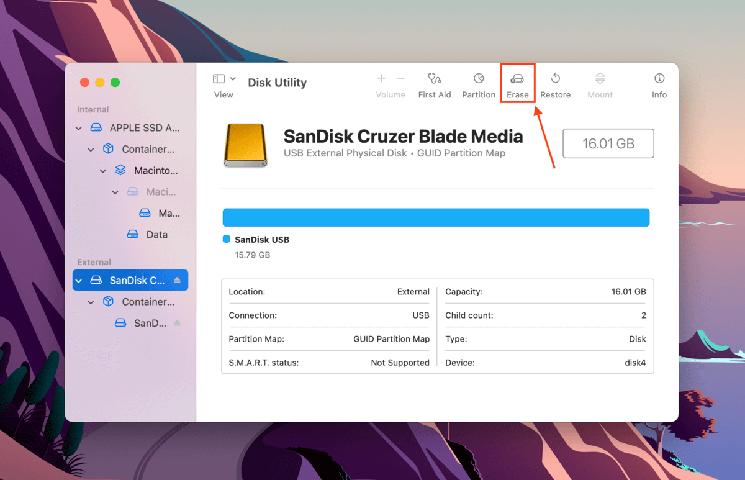
Task: Click the SanDisk USB legend label
Action: click(262, 240)
